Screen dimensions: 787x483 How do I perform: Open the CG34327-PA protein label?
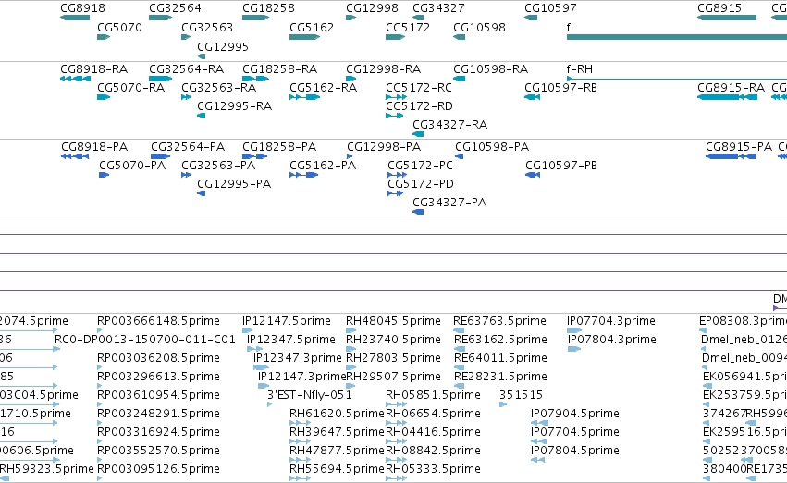449,203
